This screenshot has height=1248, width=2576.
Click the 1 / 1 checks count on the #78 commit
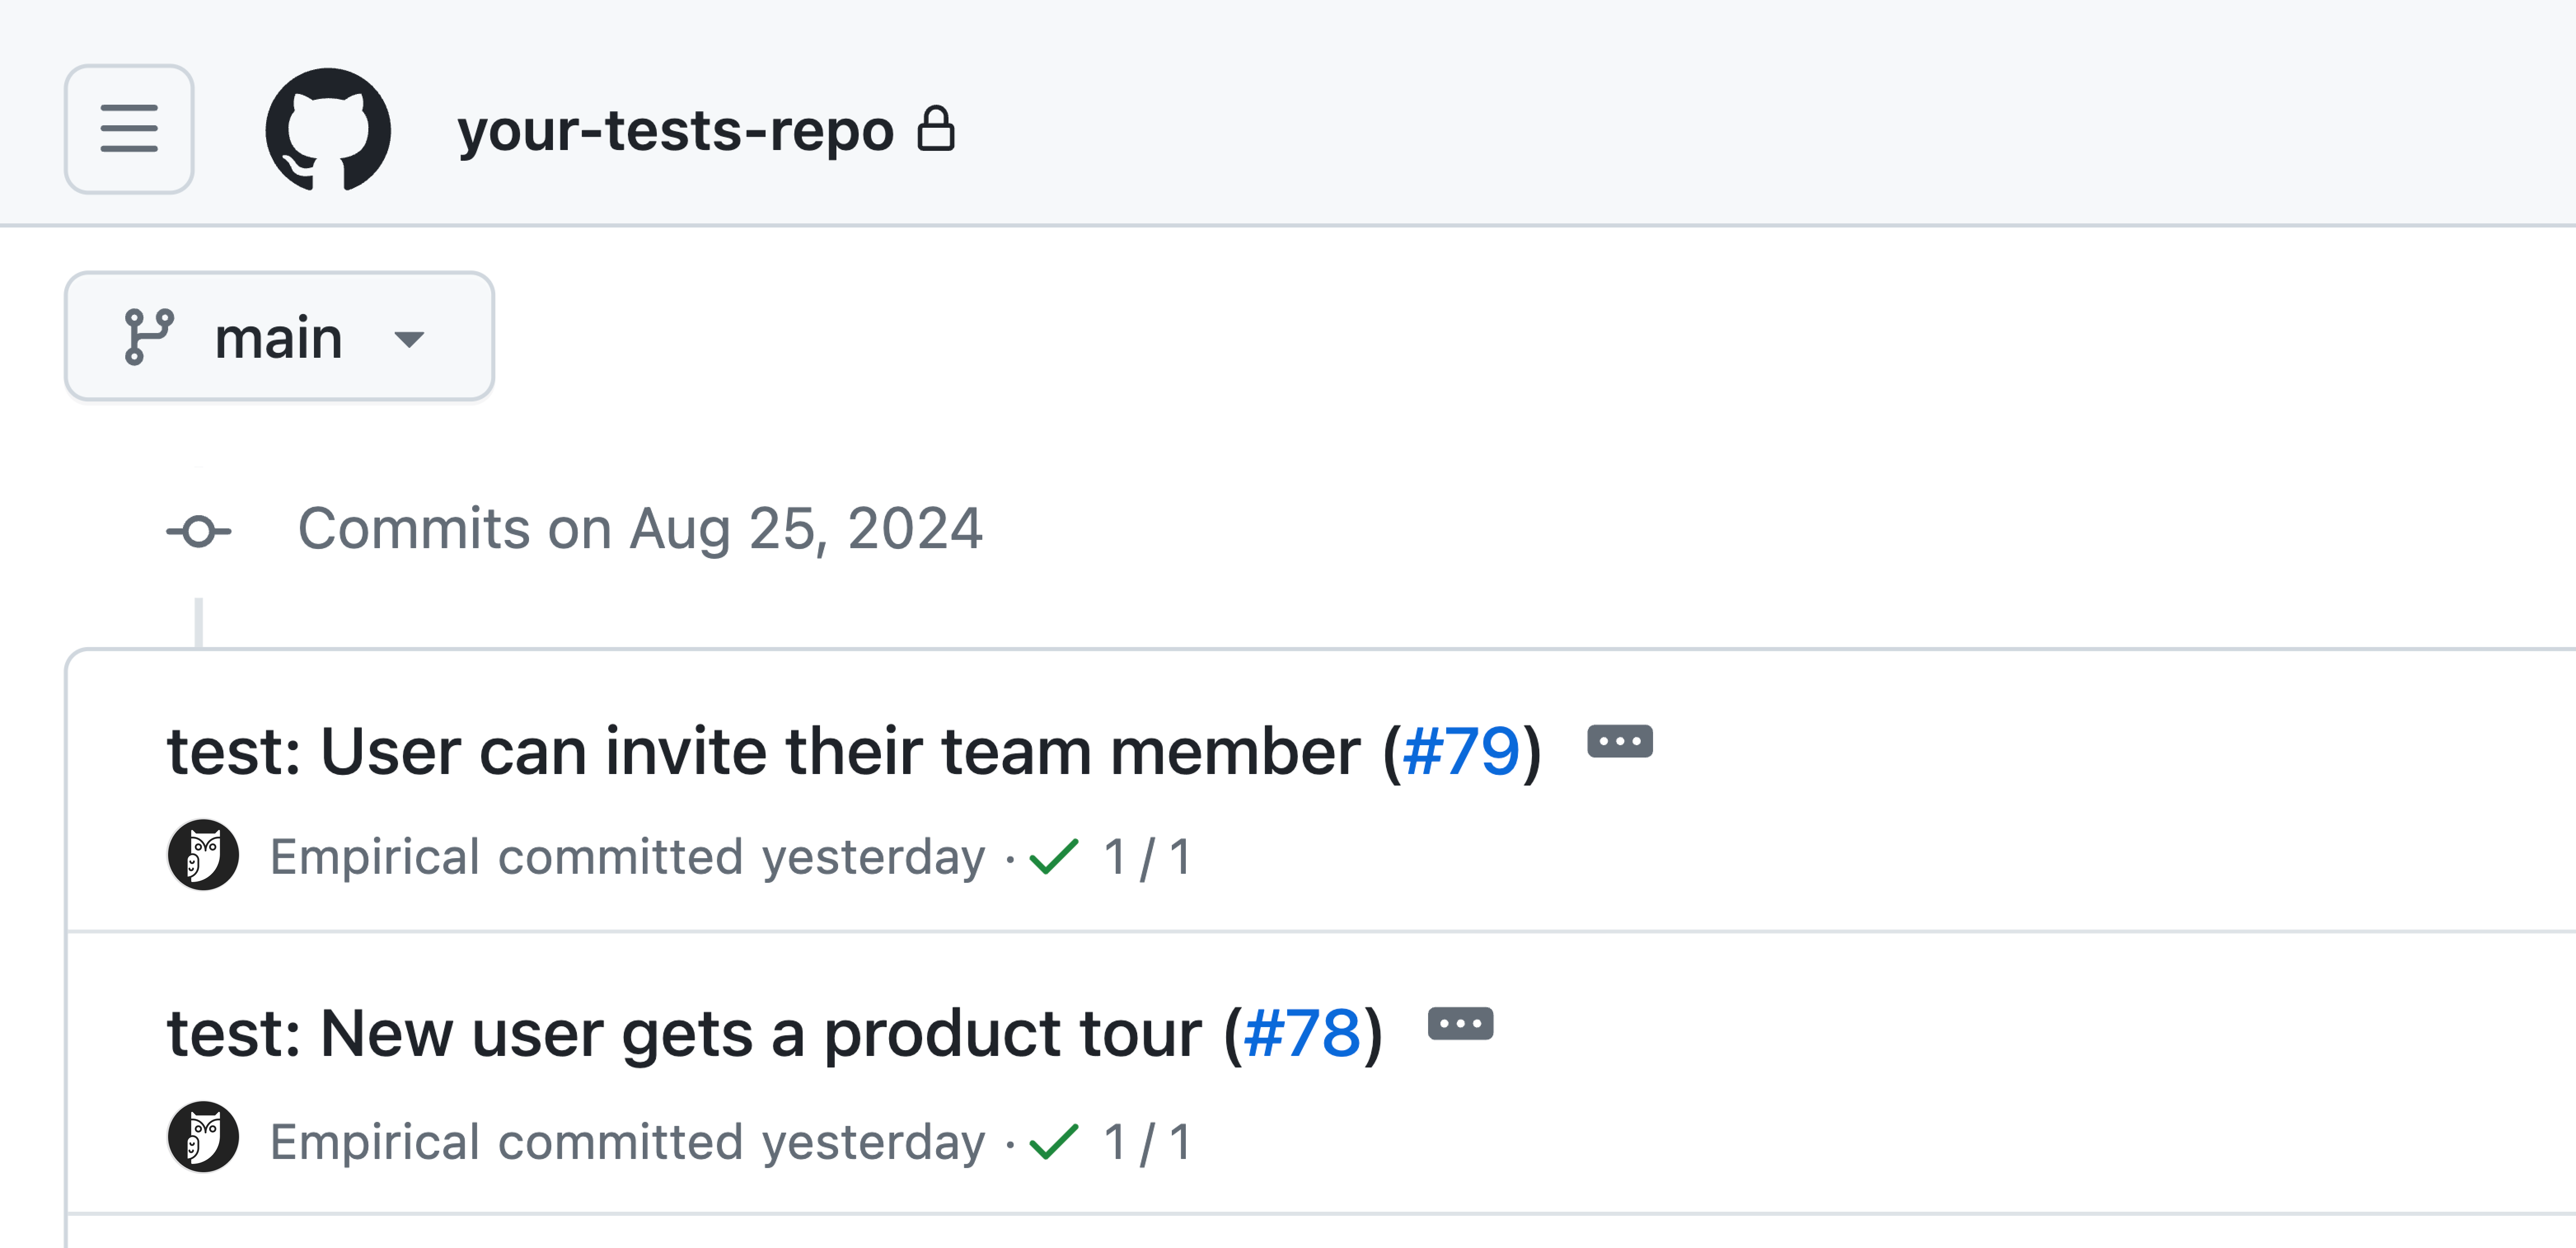point(1147,1141)
